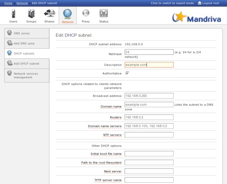Screen dimensions: 227x184
Task: Toggle the Authoritative checkbox
Action: click(127, 73)
